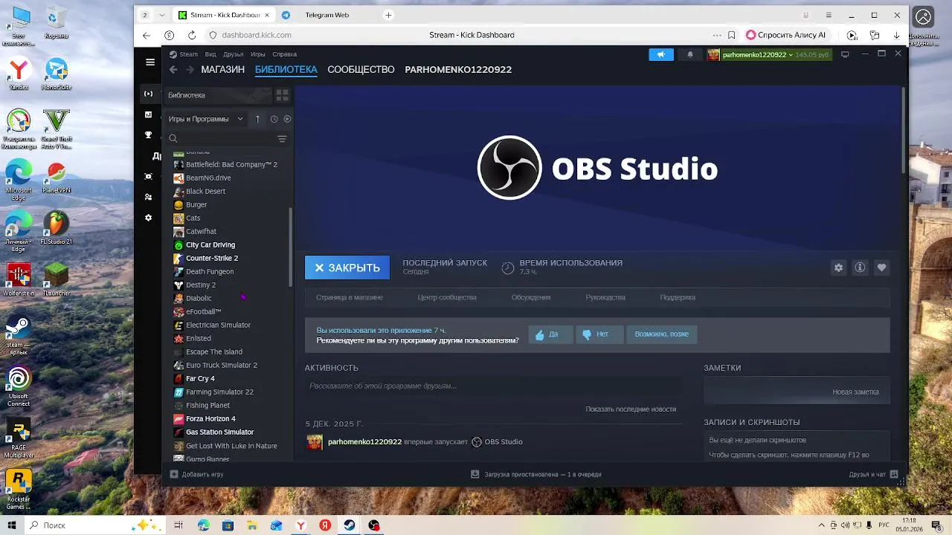Click the Kick sidebar stream icon
The image size is (952, 535).
pos(148,94)
